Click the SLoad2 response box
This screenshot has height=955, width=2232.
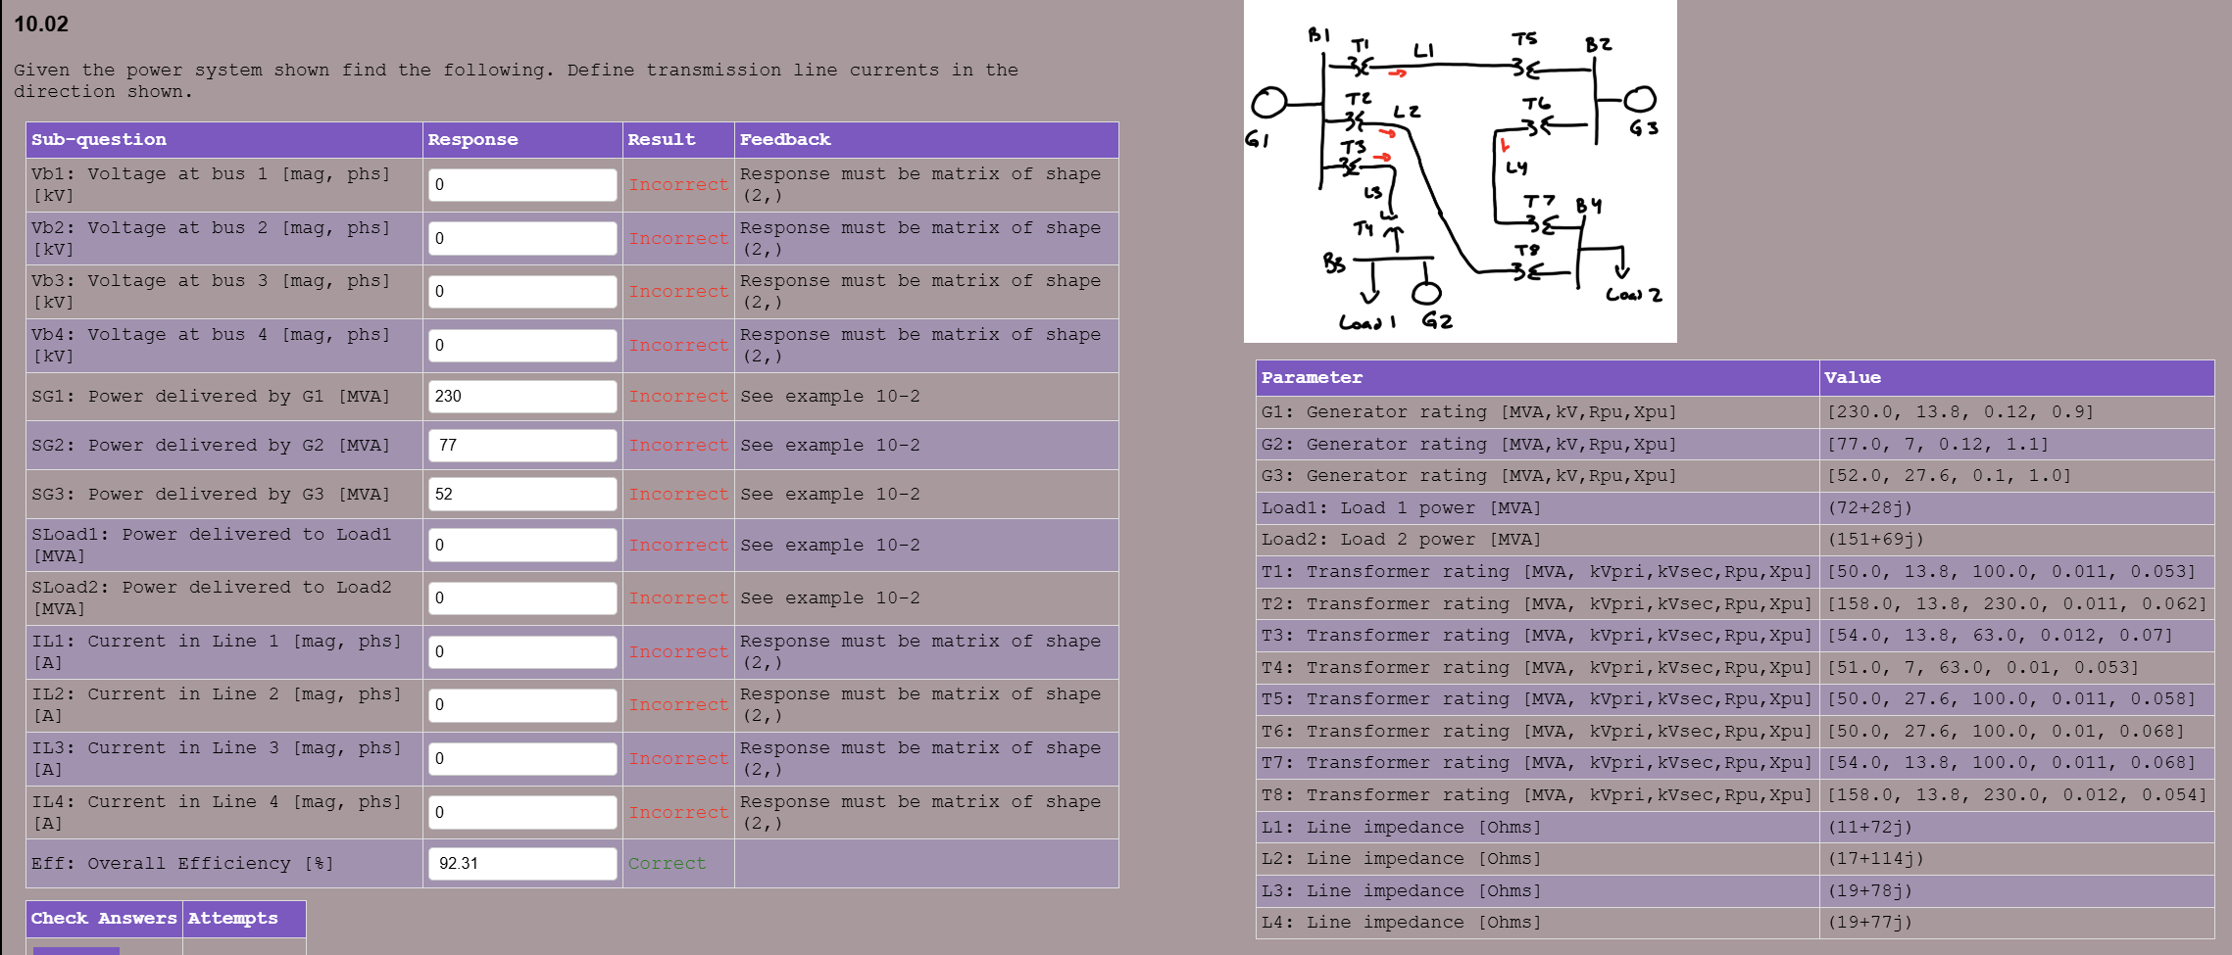[522, 597]
